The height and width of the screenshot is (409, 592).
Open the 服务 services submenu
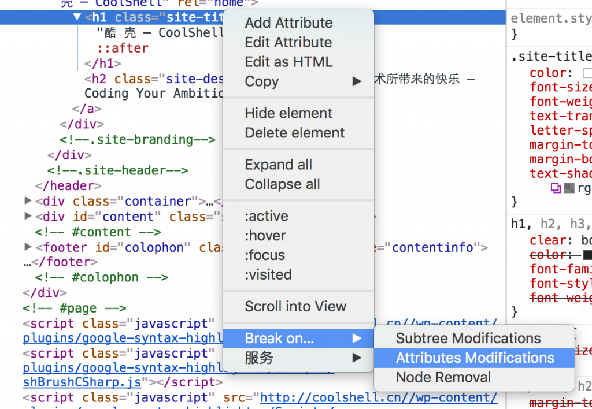[298, 358]
